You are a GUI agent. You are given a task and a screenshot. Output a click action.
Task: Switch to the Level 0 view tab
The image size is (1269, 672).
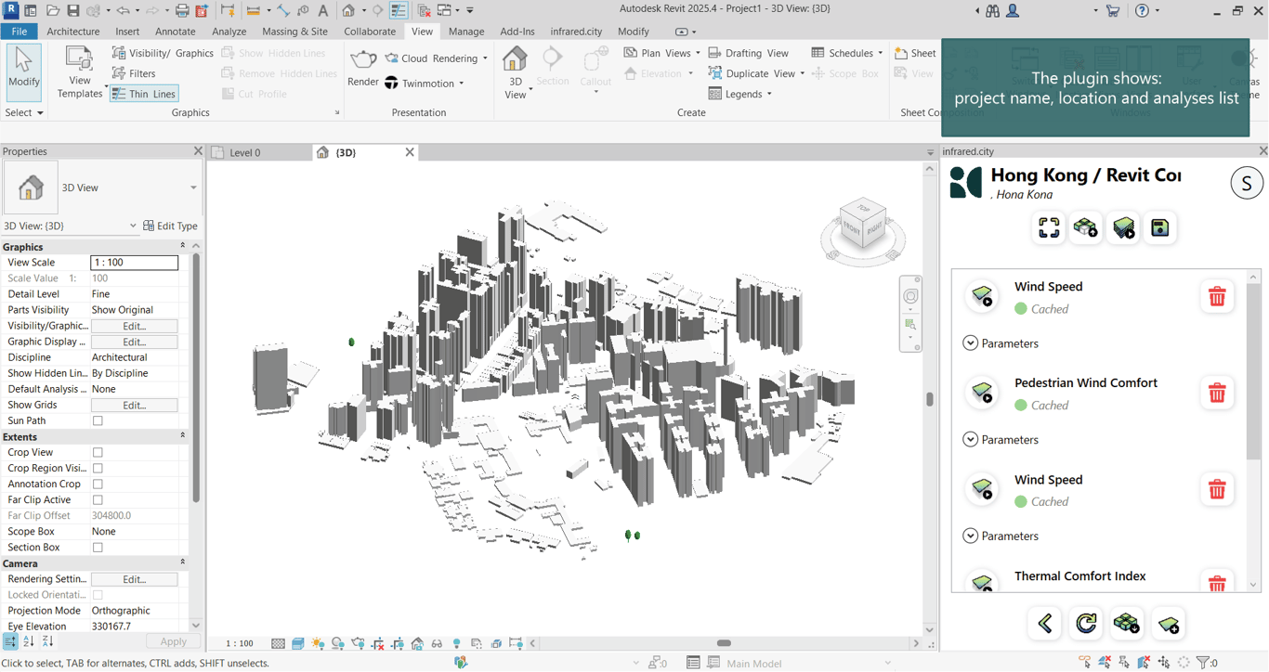(244, 152)
